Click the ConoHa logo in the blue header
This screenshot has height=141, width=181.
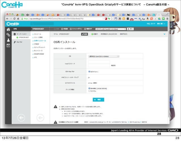click(x=13, y=24)
